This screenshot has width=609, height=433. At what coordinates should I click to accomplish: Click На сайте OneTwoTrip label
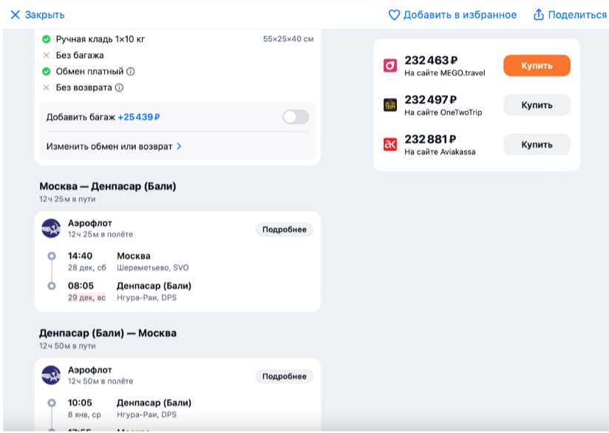coord(443,112)
